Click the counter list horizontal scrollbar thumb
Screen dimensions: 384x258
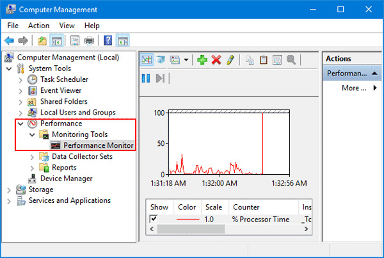click(x=191, y=229)
